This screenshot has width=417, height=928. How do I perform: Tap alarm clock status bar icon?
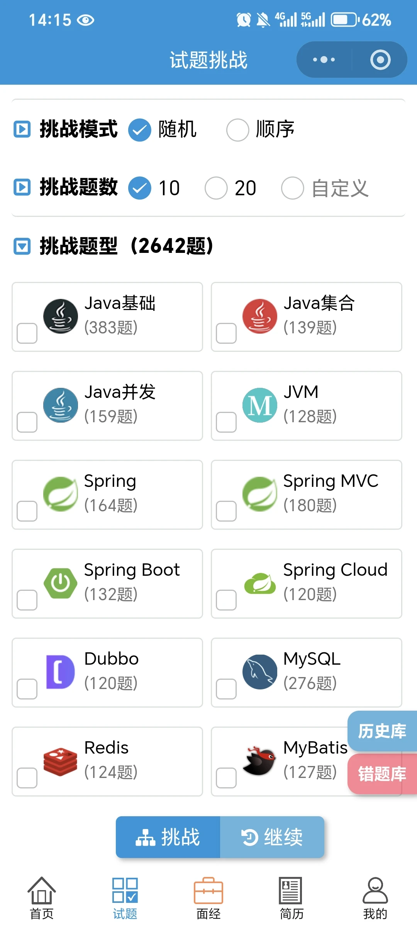(244, 20)
